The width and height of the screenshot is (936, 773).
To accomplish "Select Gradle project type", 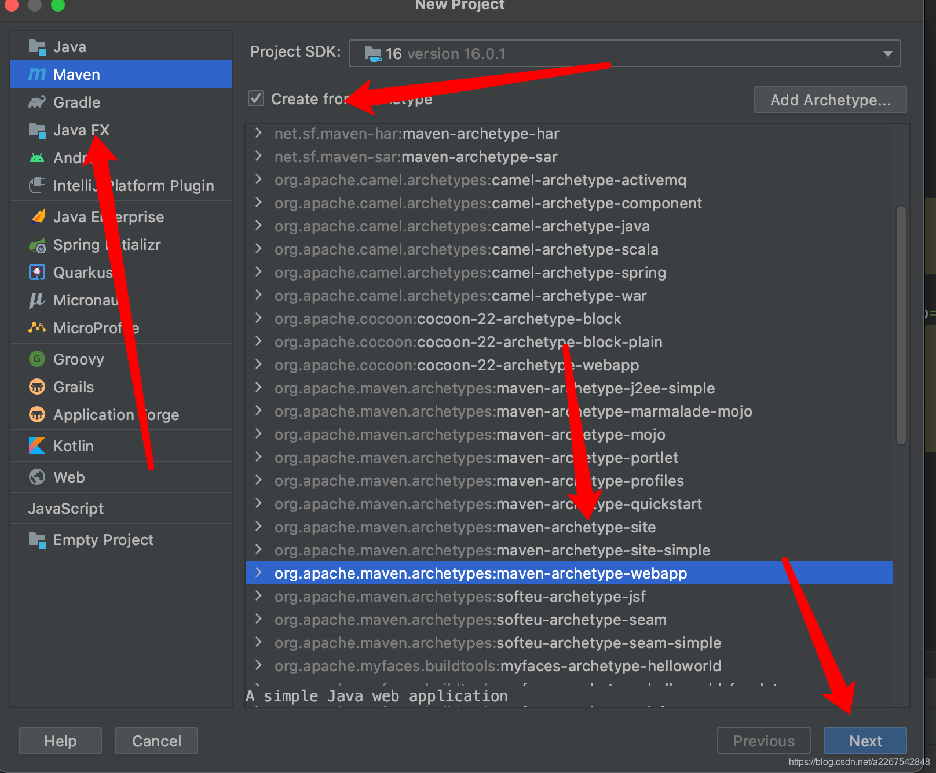I will (x=121, y=102).
